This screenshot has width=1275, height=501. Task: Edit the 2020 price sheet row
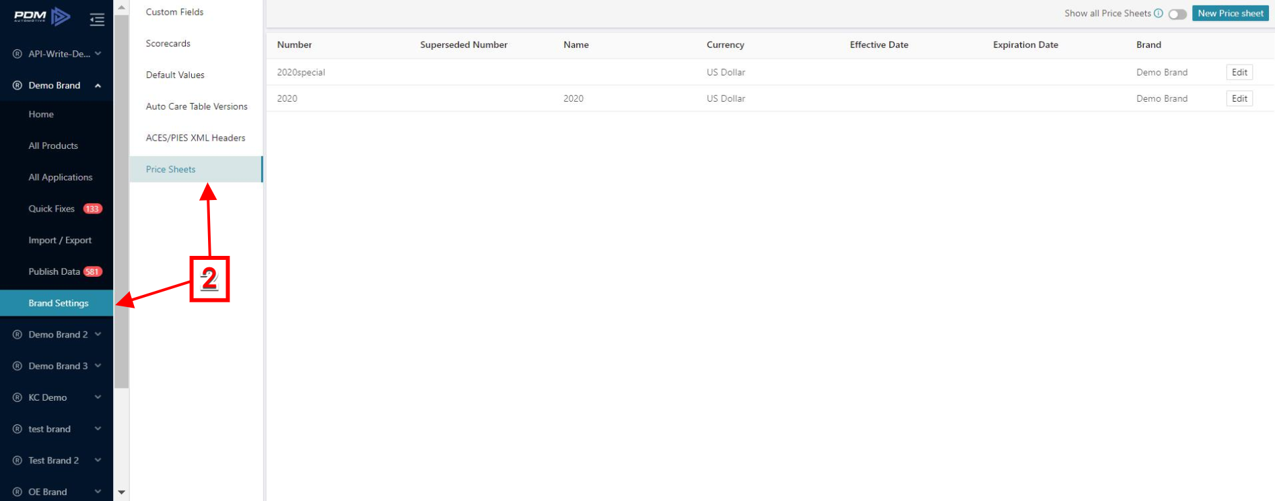coord(1239,99)
